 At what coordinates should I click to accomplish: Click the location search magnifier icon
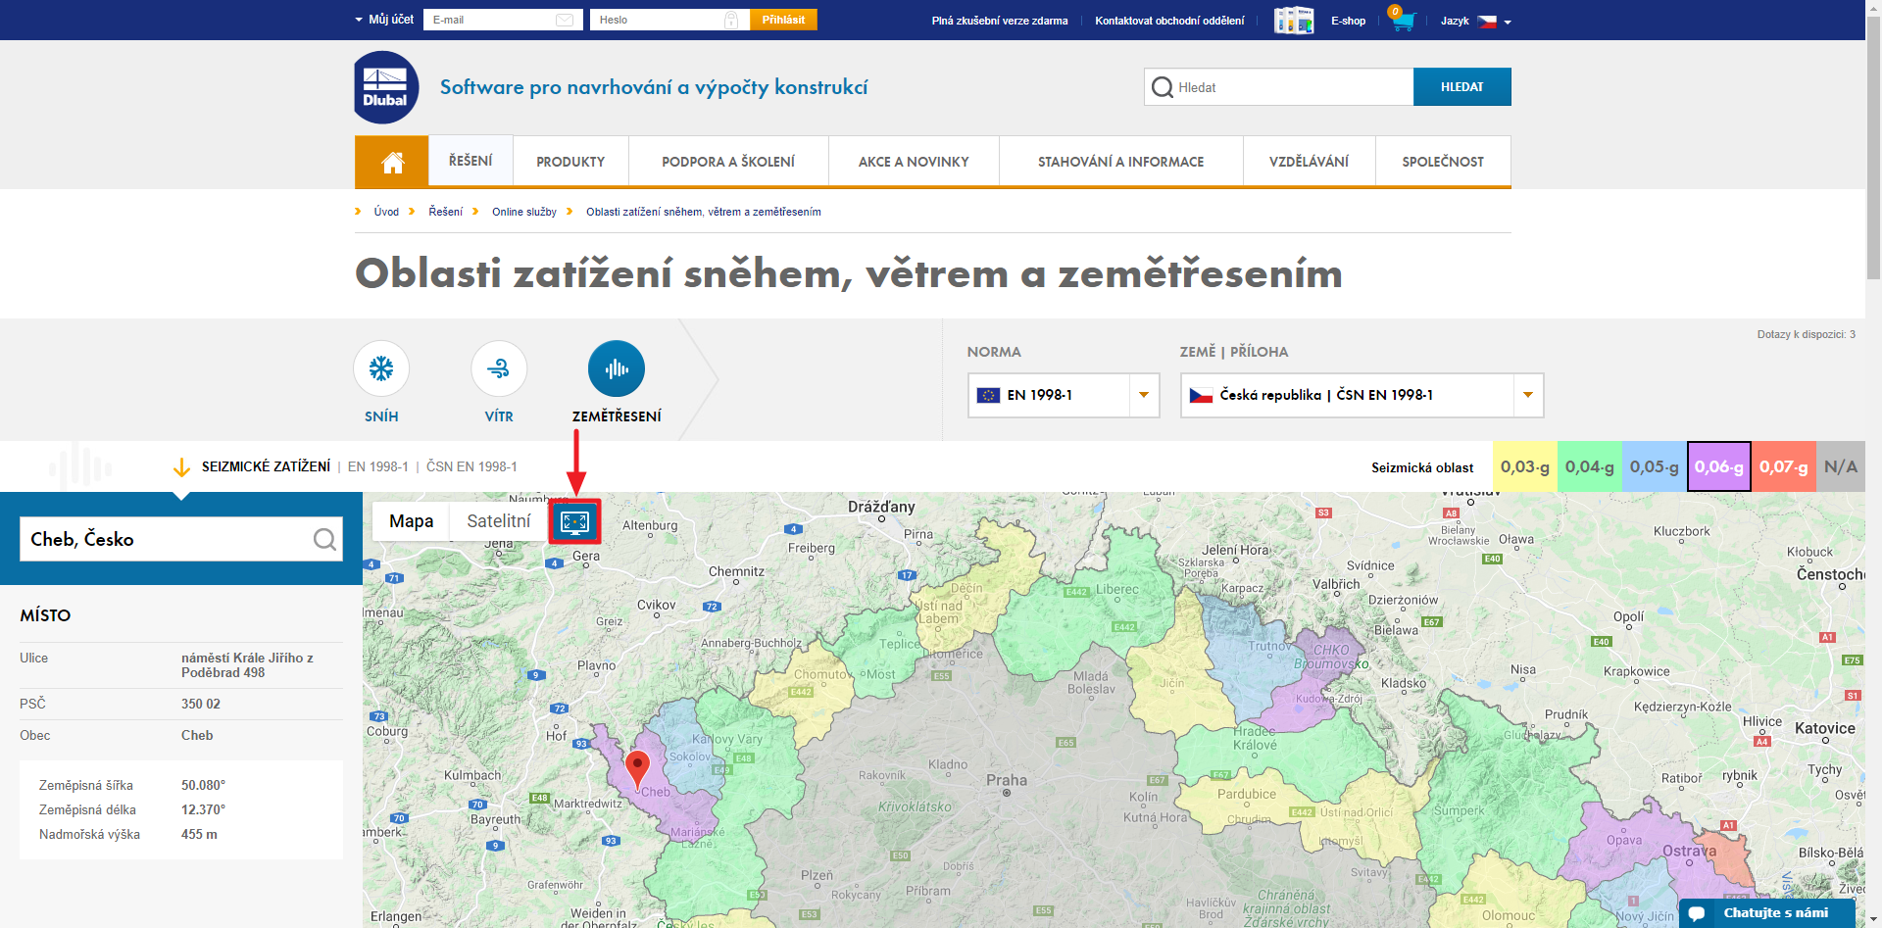coord(324,539)
